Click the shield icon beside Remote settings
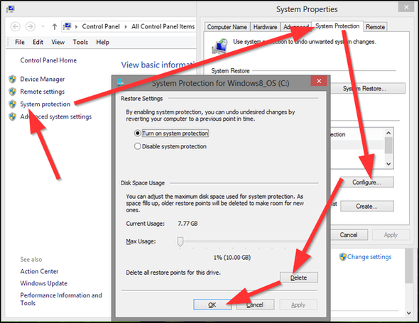Screen dimensions: 419x323 click(12, 92)
